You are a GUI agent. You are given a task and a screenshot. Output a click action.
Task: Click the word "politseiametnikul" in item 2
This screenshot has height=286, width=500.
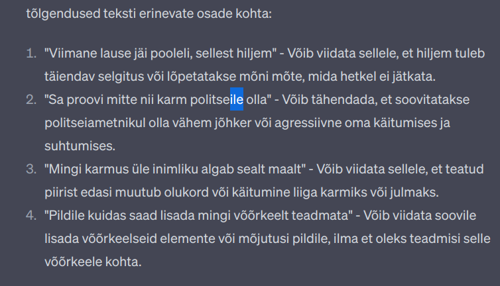87,124
